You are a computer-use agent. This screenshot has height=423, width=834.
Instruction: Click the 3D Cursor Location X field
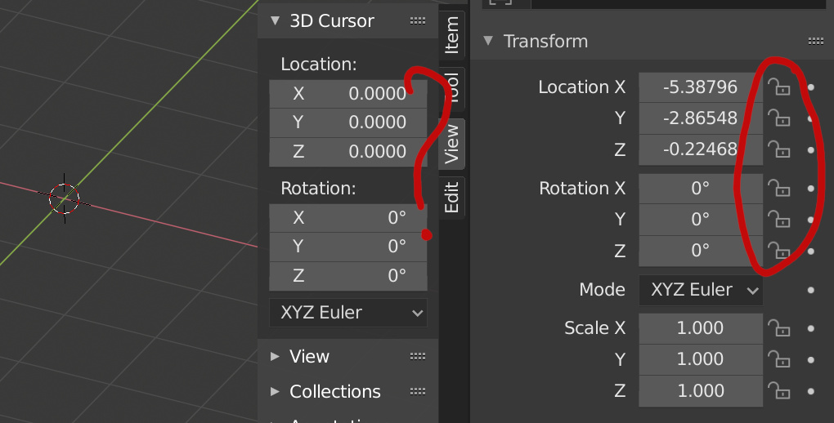click(x=347, y=94)
